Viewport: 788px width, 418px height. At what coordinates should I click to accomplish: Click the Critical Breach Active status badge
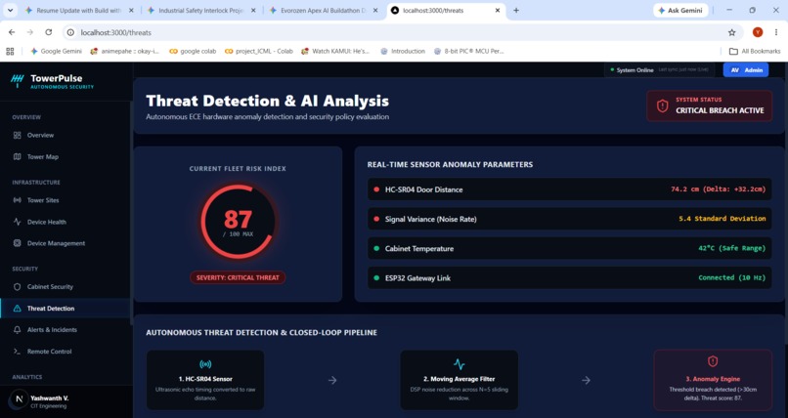[709, 105]
